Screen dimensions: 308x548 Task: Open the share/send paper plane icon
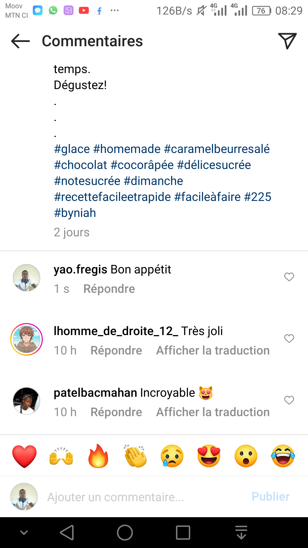(287, 41)
